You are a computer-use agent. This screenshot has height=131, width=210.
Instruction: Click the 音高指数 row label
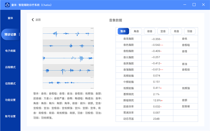pos(129,39)
